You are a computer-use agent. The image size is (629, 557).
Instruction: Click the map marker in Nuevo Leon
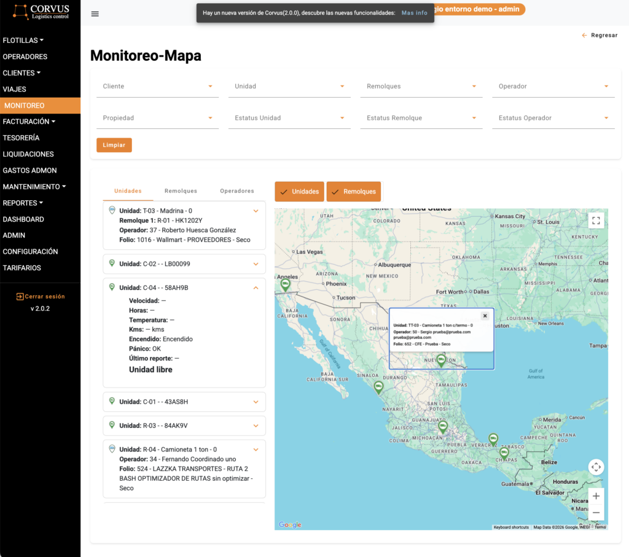tap(441, 360)
